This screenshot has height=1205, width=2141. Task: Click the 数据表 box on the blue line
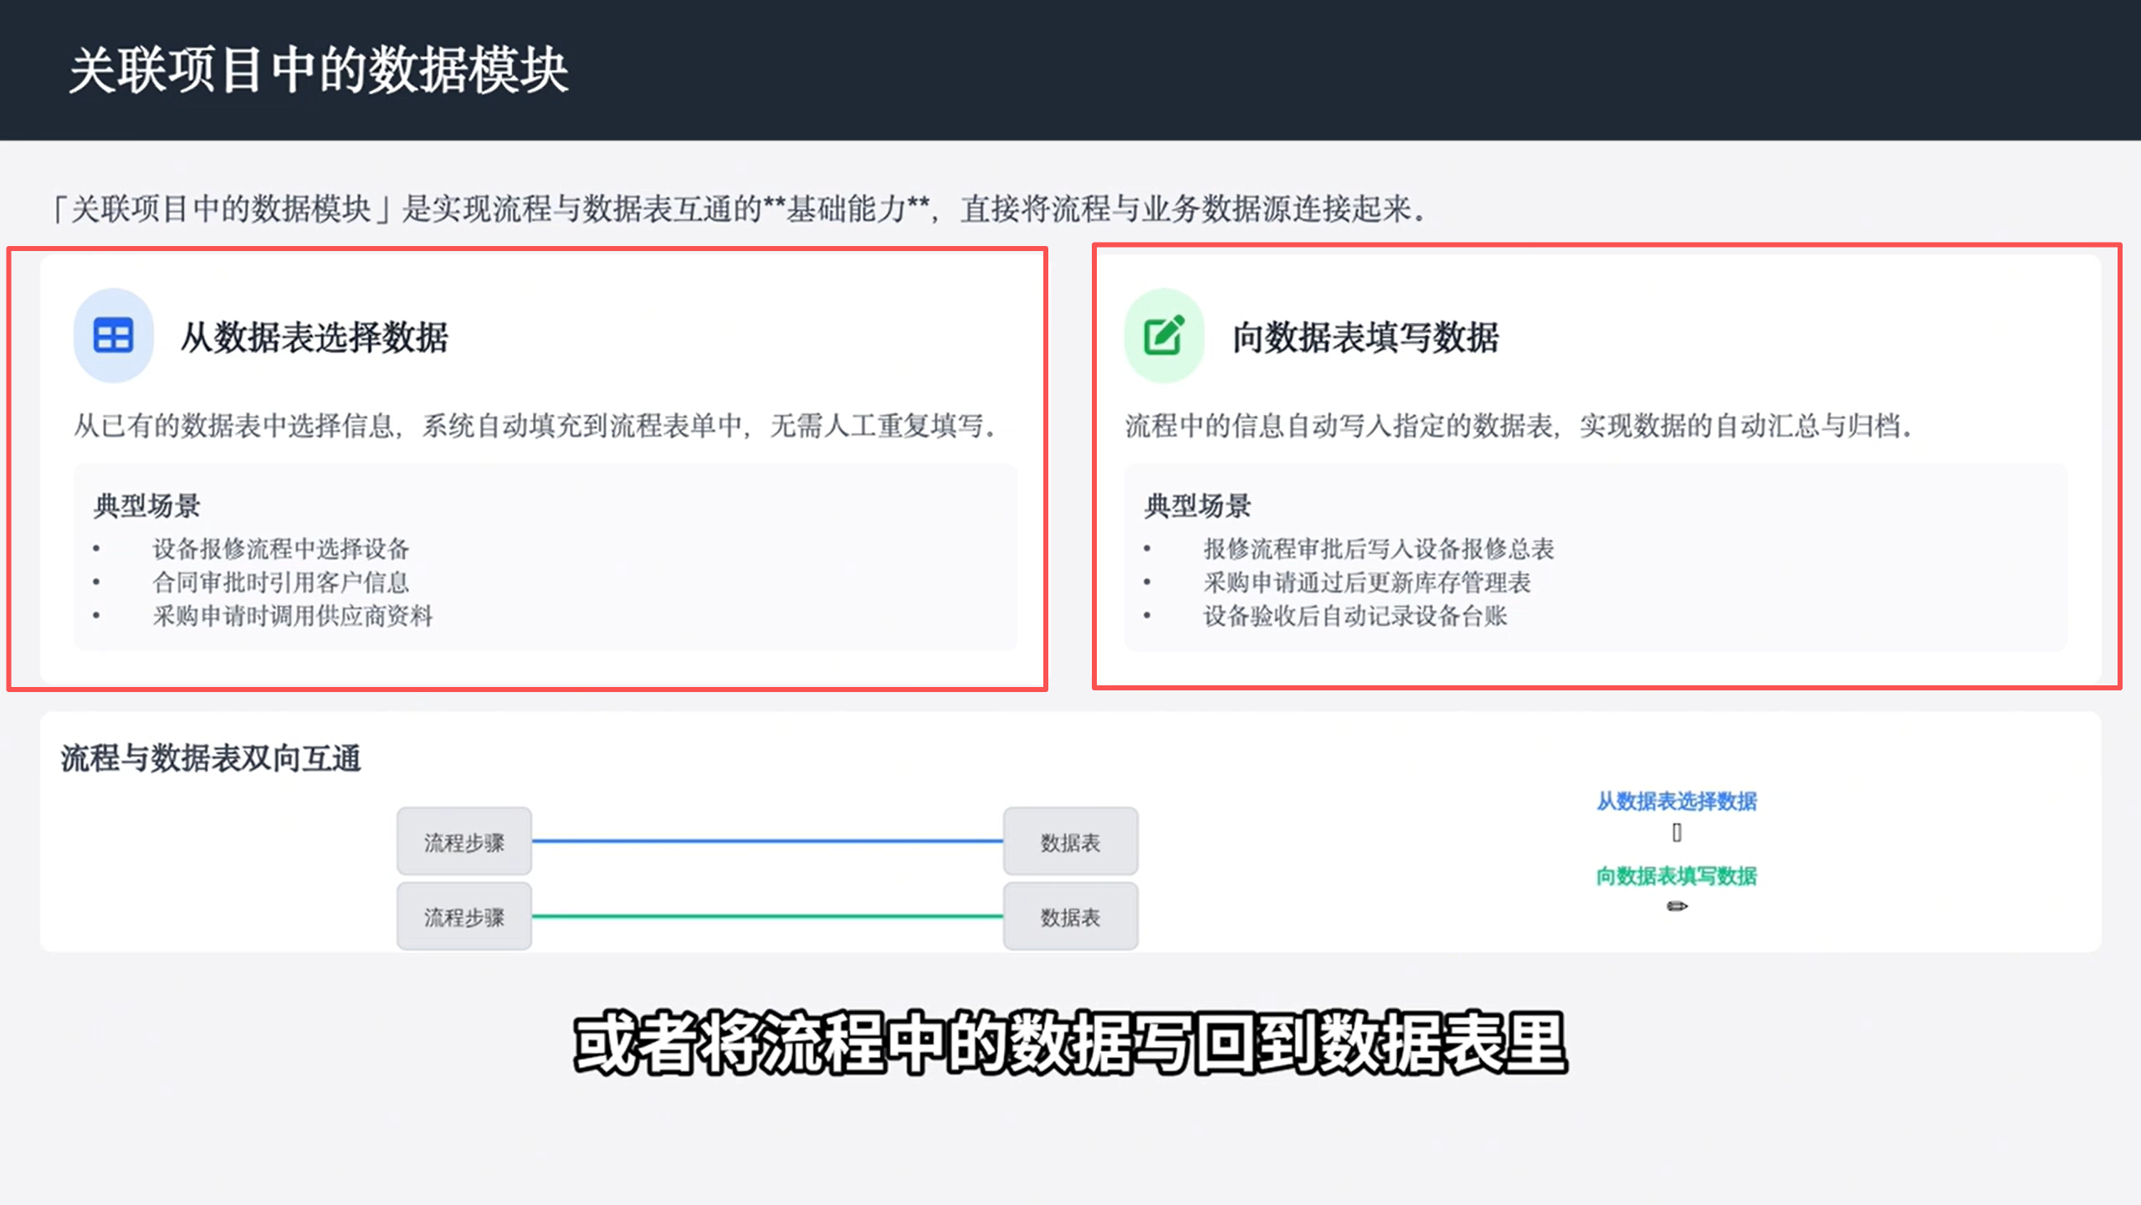pyautogui.click(x=1071, y=841)
